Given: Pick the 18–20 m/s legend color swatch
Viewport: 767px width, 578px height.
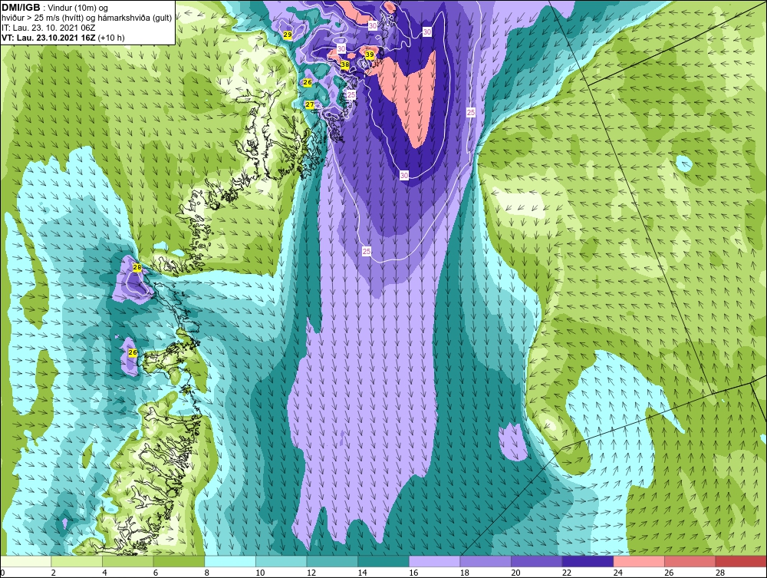Looking at the screenshot, I should click(486, 561).
